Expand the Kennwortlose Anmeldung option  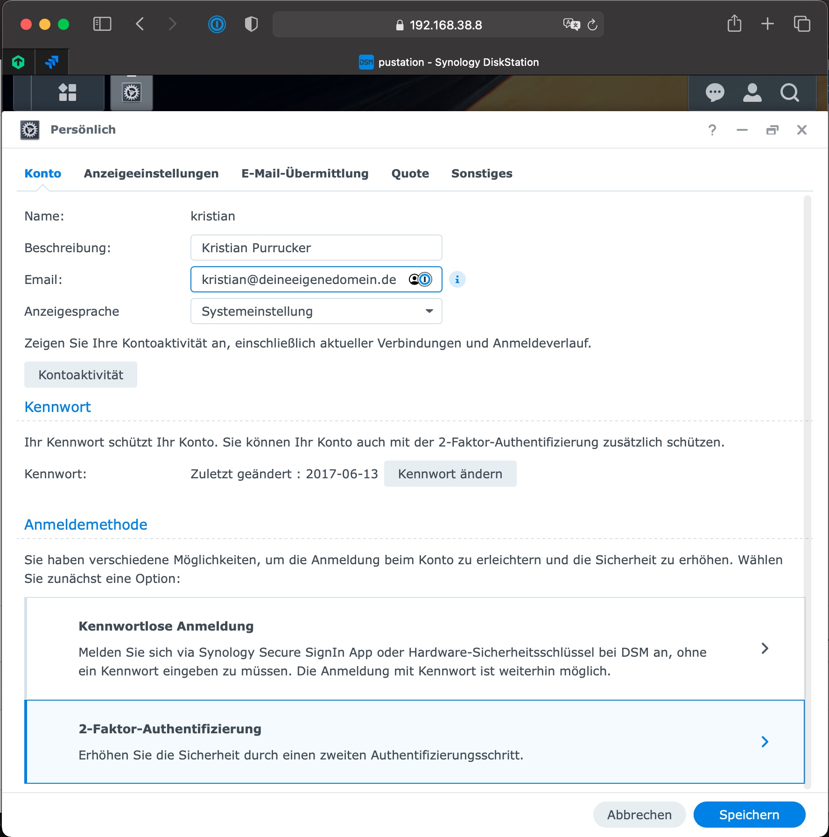tap(765, 648)
